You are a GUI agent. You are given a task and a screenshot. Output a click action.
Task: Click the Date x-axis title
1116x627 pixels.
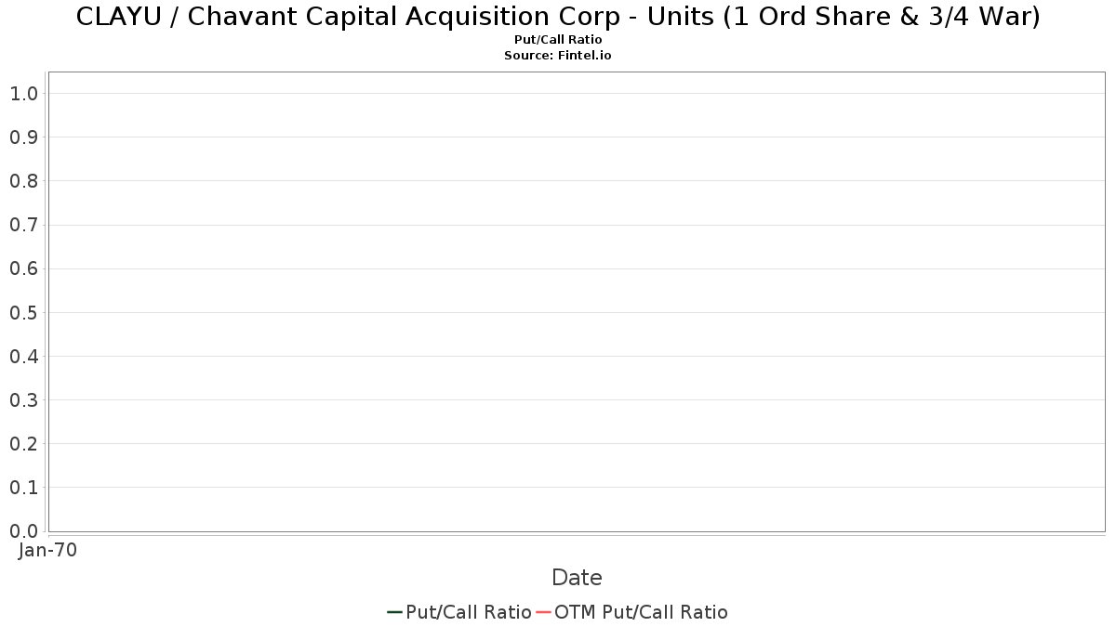tap(577, 578)
